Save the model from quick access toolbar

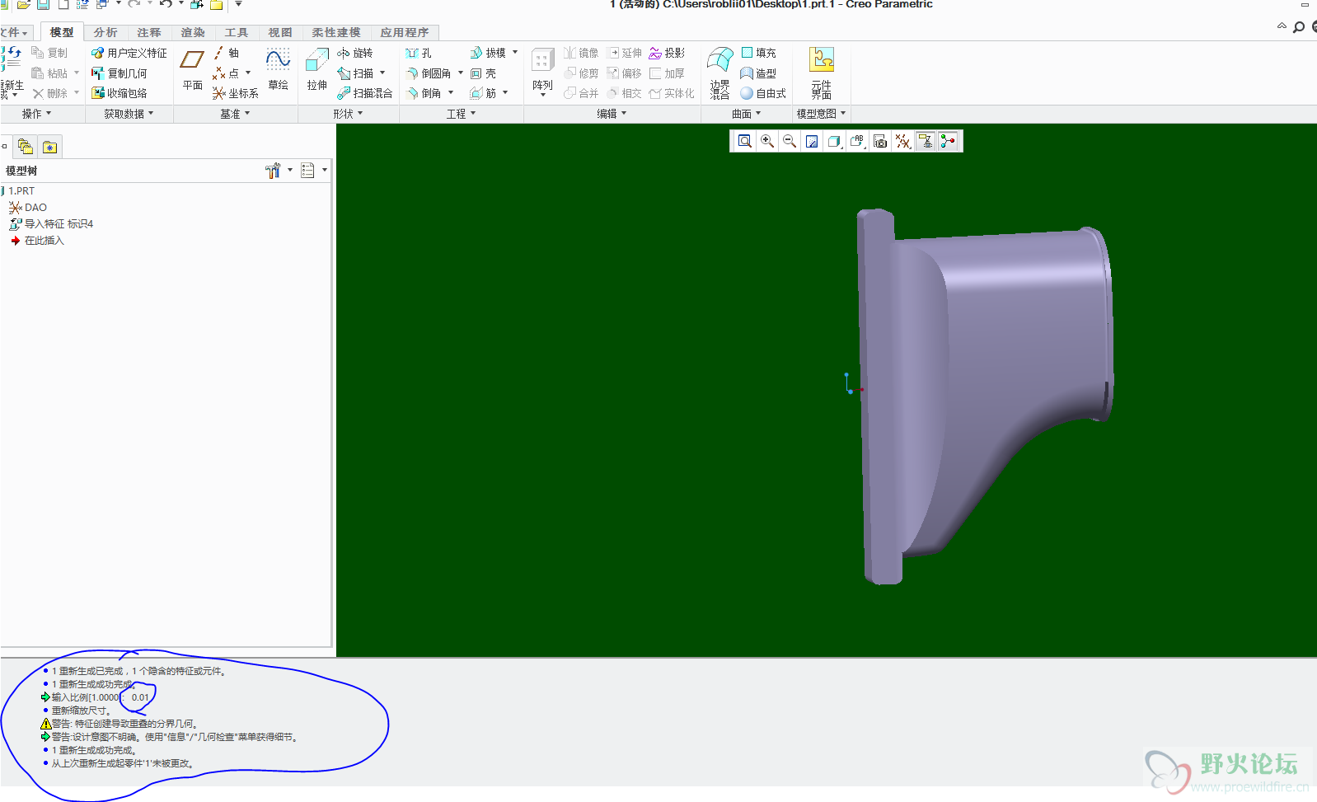click(44, 5)
